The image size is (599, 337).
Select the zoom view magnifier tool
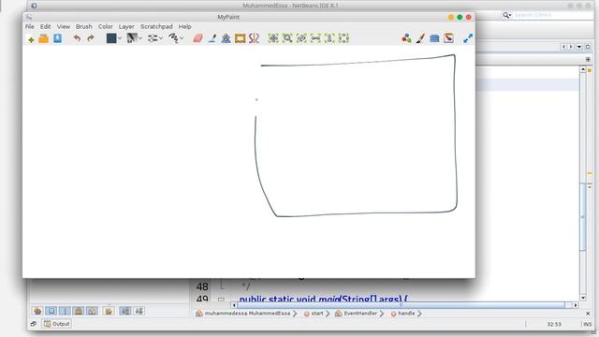[x=287, y=38]
